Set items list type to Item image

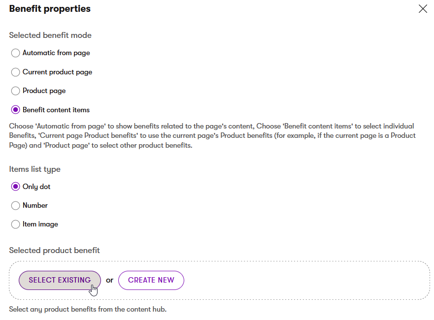click(x=15, y=224)
